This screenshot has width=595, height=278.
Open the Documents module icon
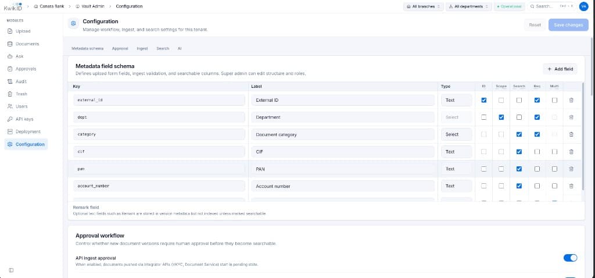(x=10, y=44)
